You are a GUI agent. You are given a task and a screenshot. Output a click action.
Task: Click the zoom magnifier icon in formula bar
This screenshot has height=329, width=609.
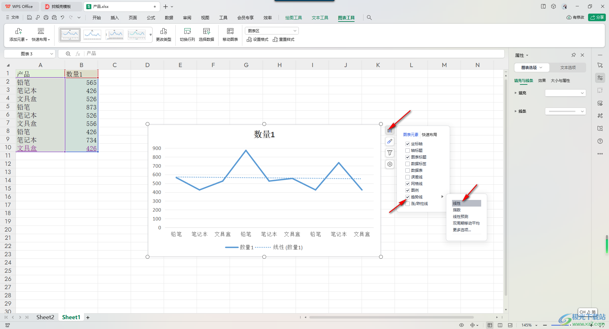[68, 54]
